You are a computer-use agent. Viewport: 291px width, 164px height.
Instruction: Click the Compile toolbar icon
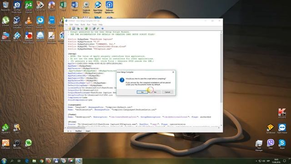point(78,28)
